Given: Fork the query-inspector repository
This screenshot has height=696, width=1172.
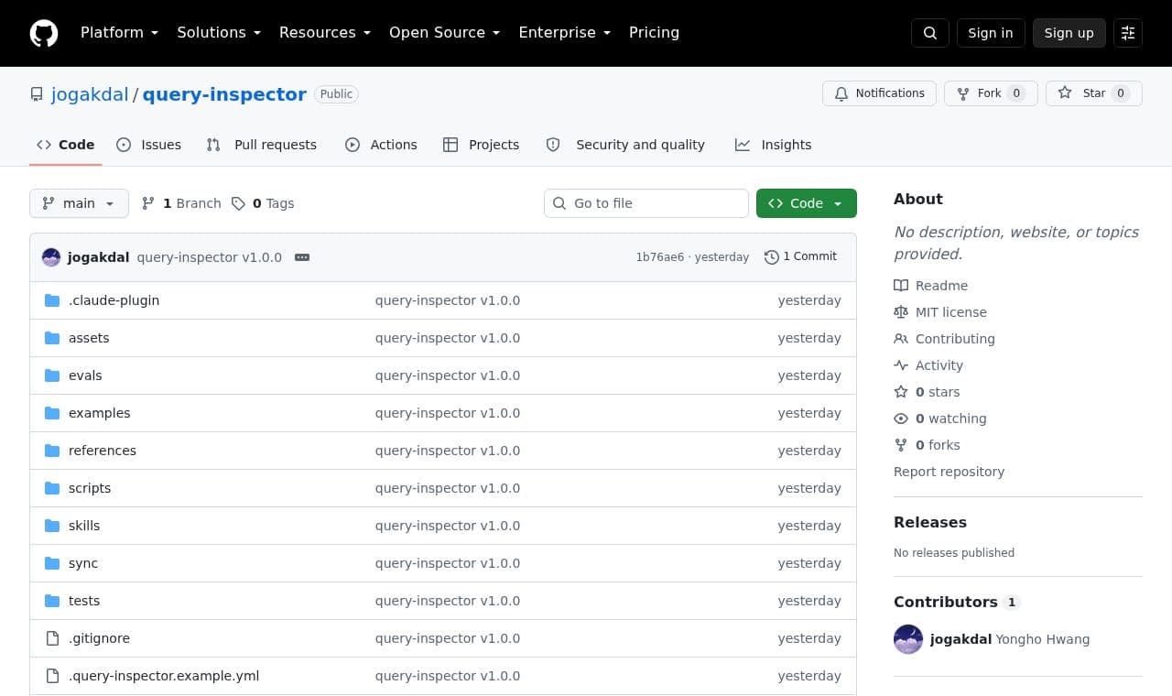Looking at the screenshot, I should [991, 93].
